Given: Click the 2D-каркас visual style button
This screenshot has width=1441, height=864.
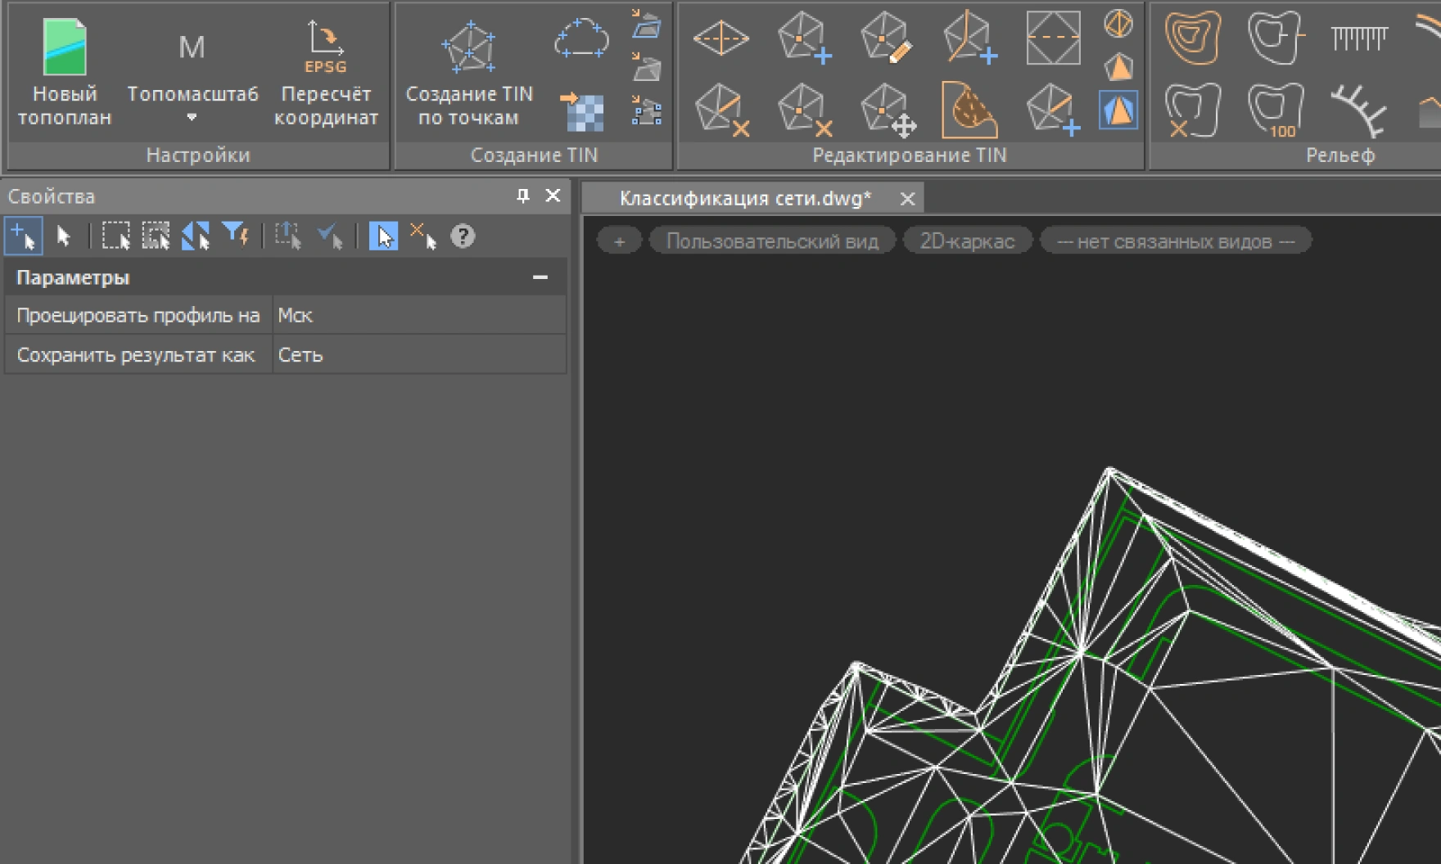Looking at the screenshot, I should 967,241.
